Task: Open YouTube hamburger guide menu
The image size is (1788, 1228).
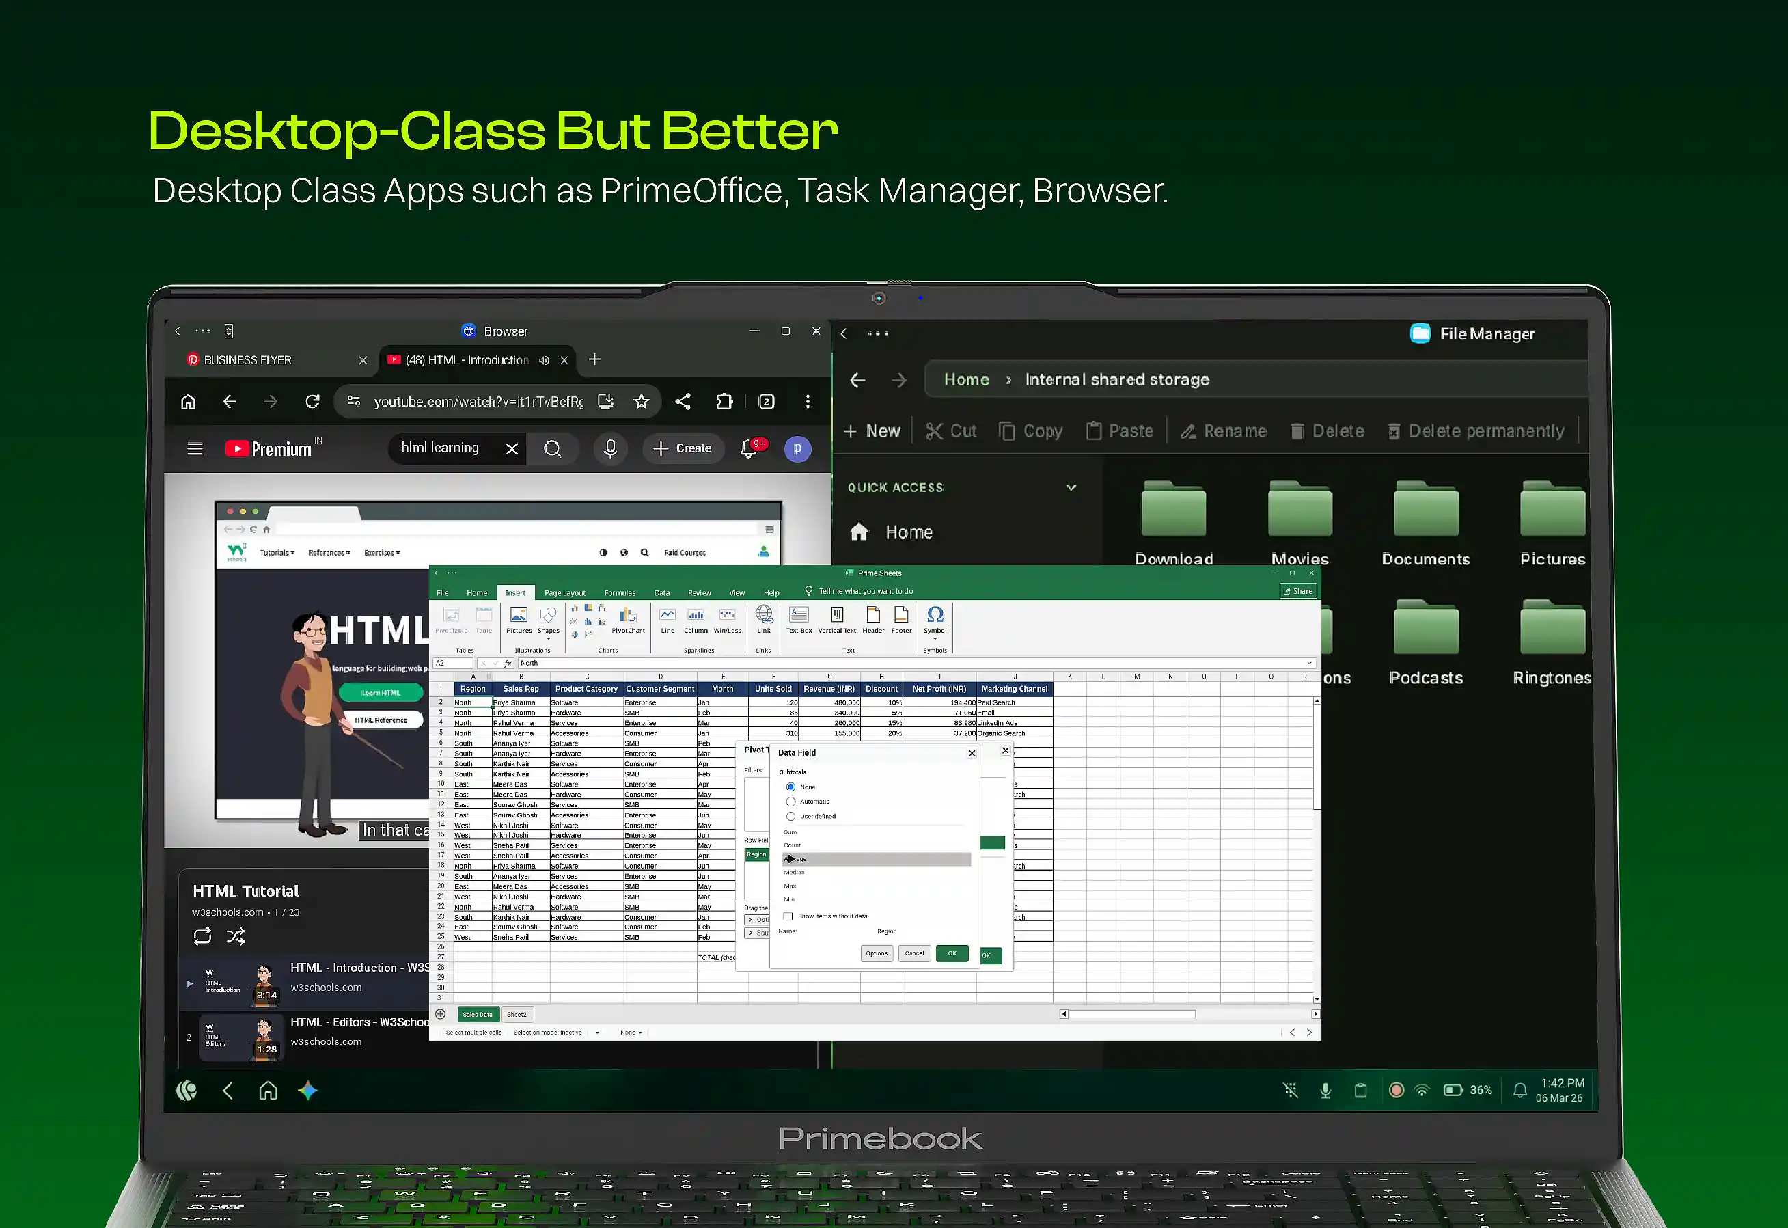Action: click(x=195, y=448)
